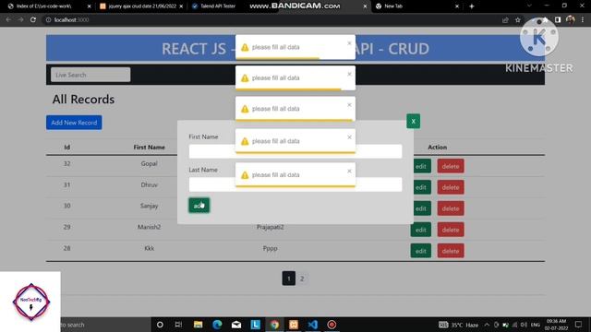The image size is (591, 332).
Task: Open Chrome from taskbar
Action: (x=274, y=325)
